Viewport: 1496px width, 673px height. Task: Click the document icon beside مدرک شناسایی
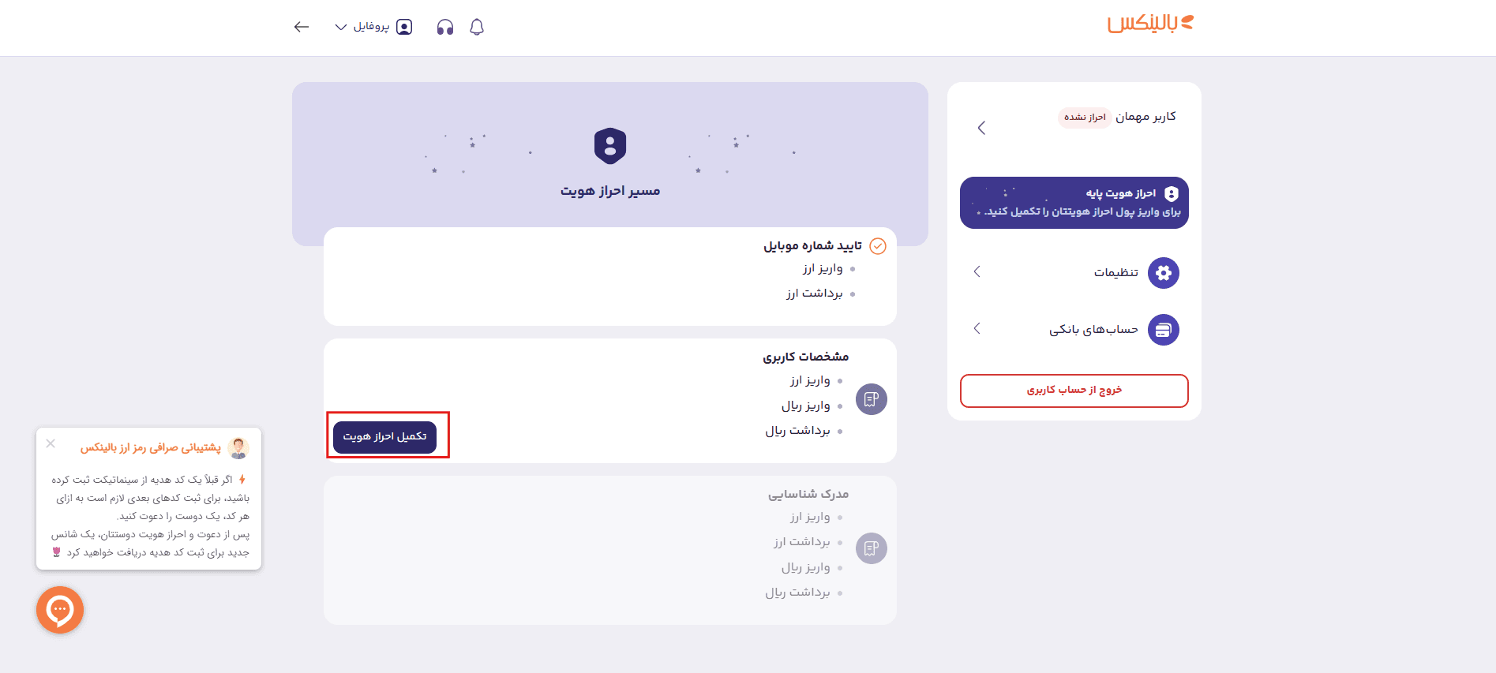(871, 548)
